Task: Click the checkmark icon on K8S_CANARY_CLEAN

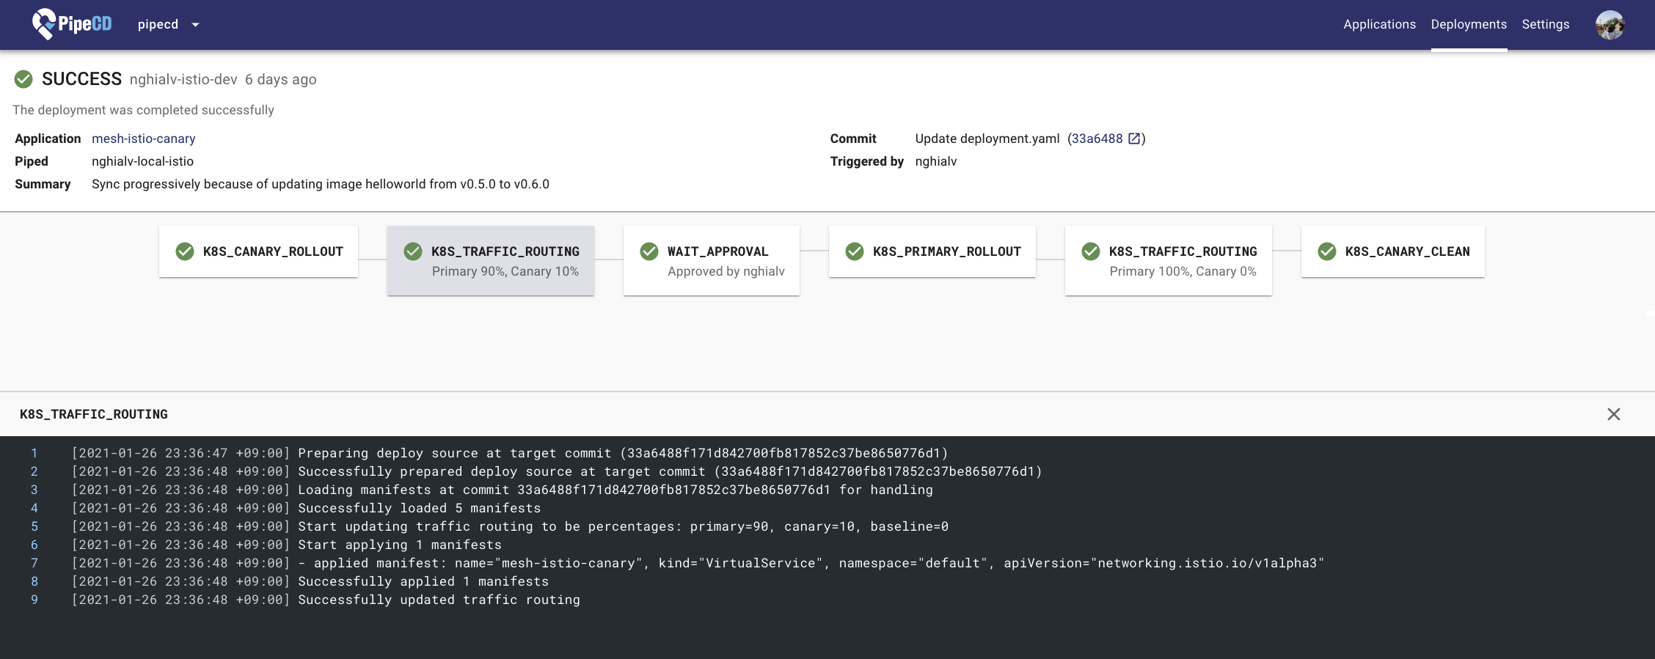Action: (1326, 251)
